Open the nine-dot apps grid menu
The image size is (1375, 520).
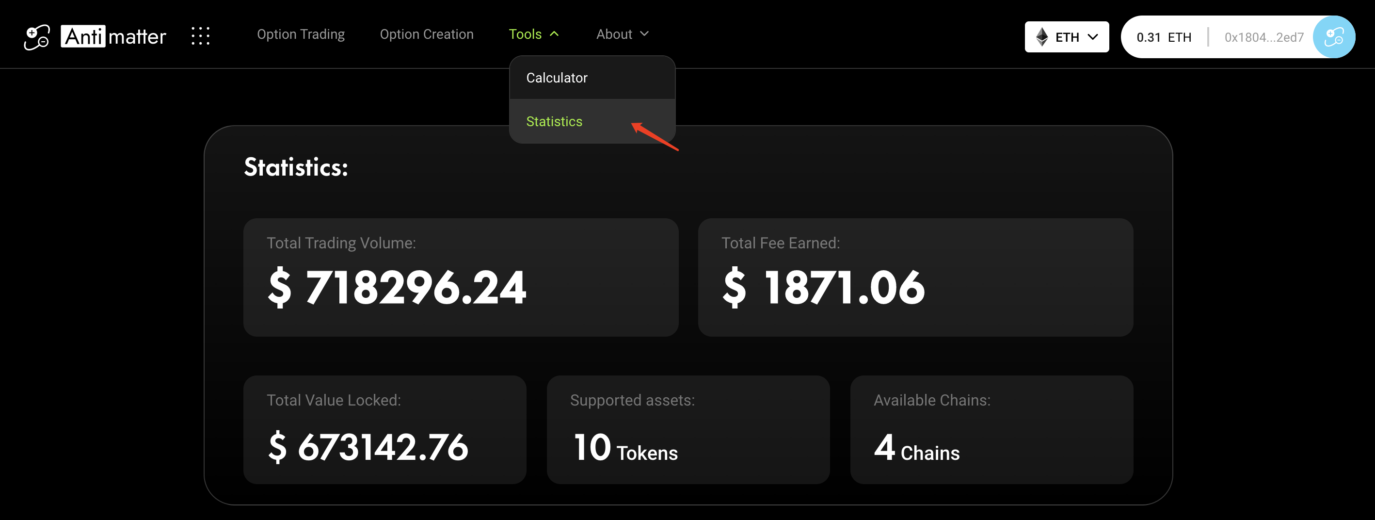pos(201,36)
